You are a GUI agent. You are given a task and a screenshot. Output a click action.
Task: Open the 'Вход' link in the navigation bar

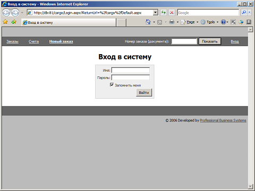[235, 41]
